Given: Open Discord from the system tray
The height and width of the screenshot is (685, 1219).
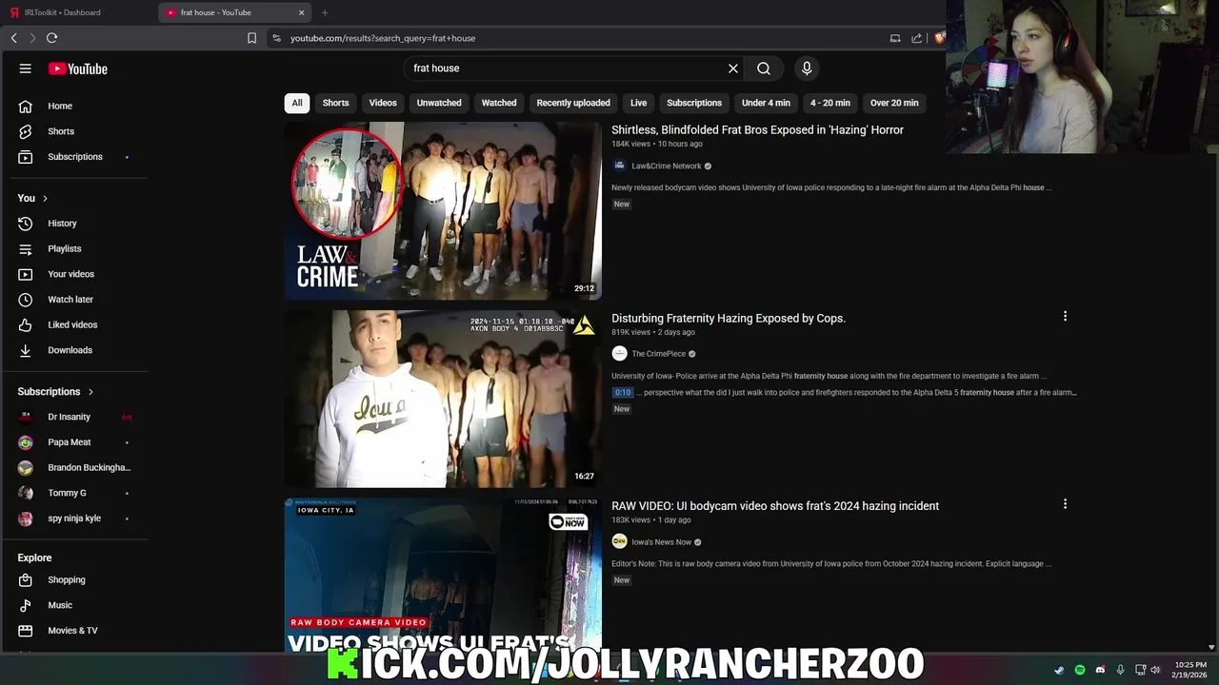Looking at the screenshot, I should tap(1100, 670).
